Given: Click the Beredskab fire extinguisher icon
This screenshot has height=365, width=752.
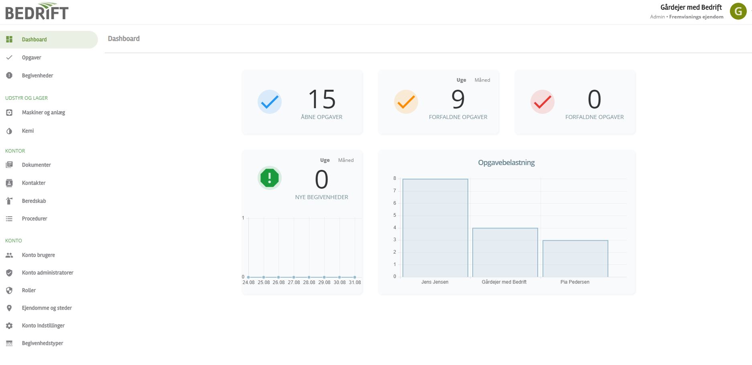Looking at the screenshot, I should [x=9, y=201].
